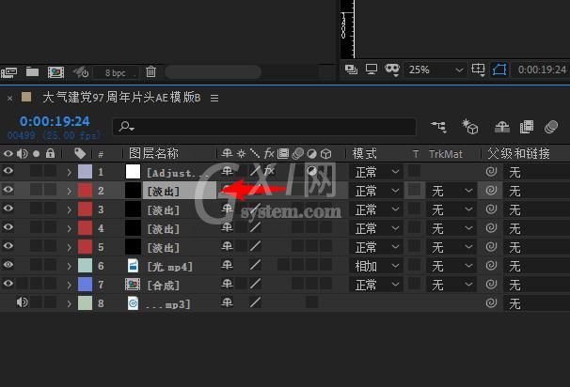
Task: Click the 模式 column header
Action: coord(364,153)
